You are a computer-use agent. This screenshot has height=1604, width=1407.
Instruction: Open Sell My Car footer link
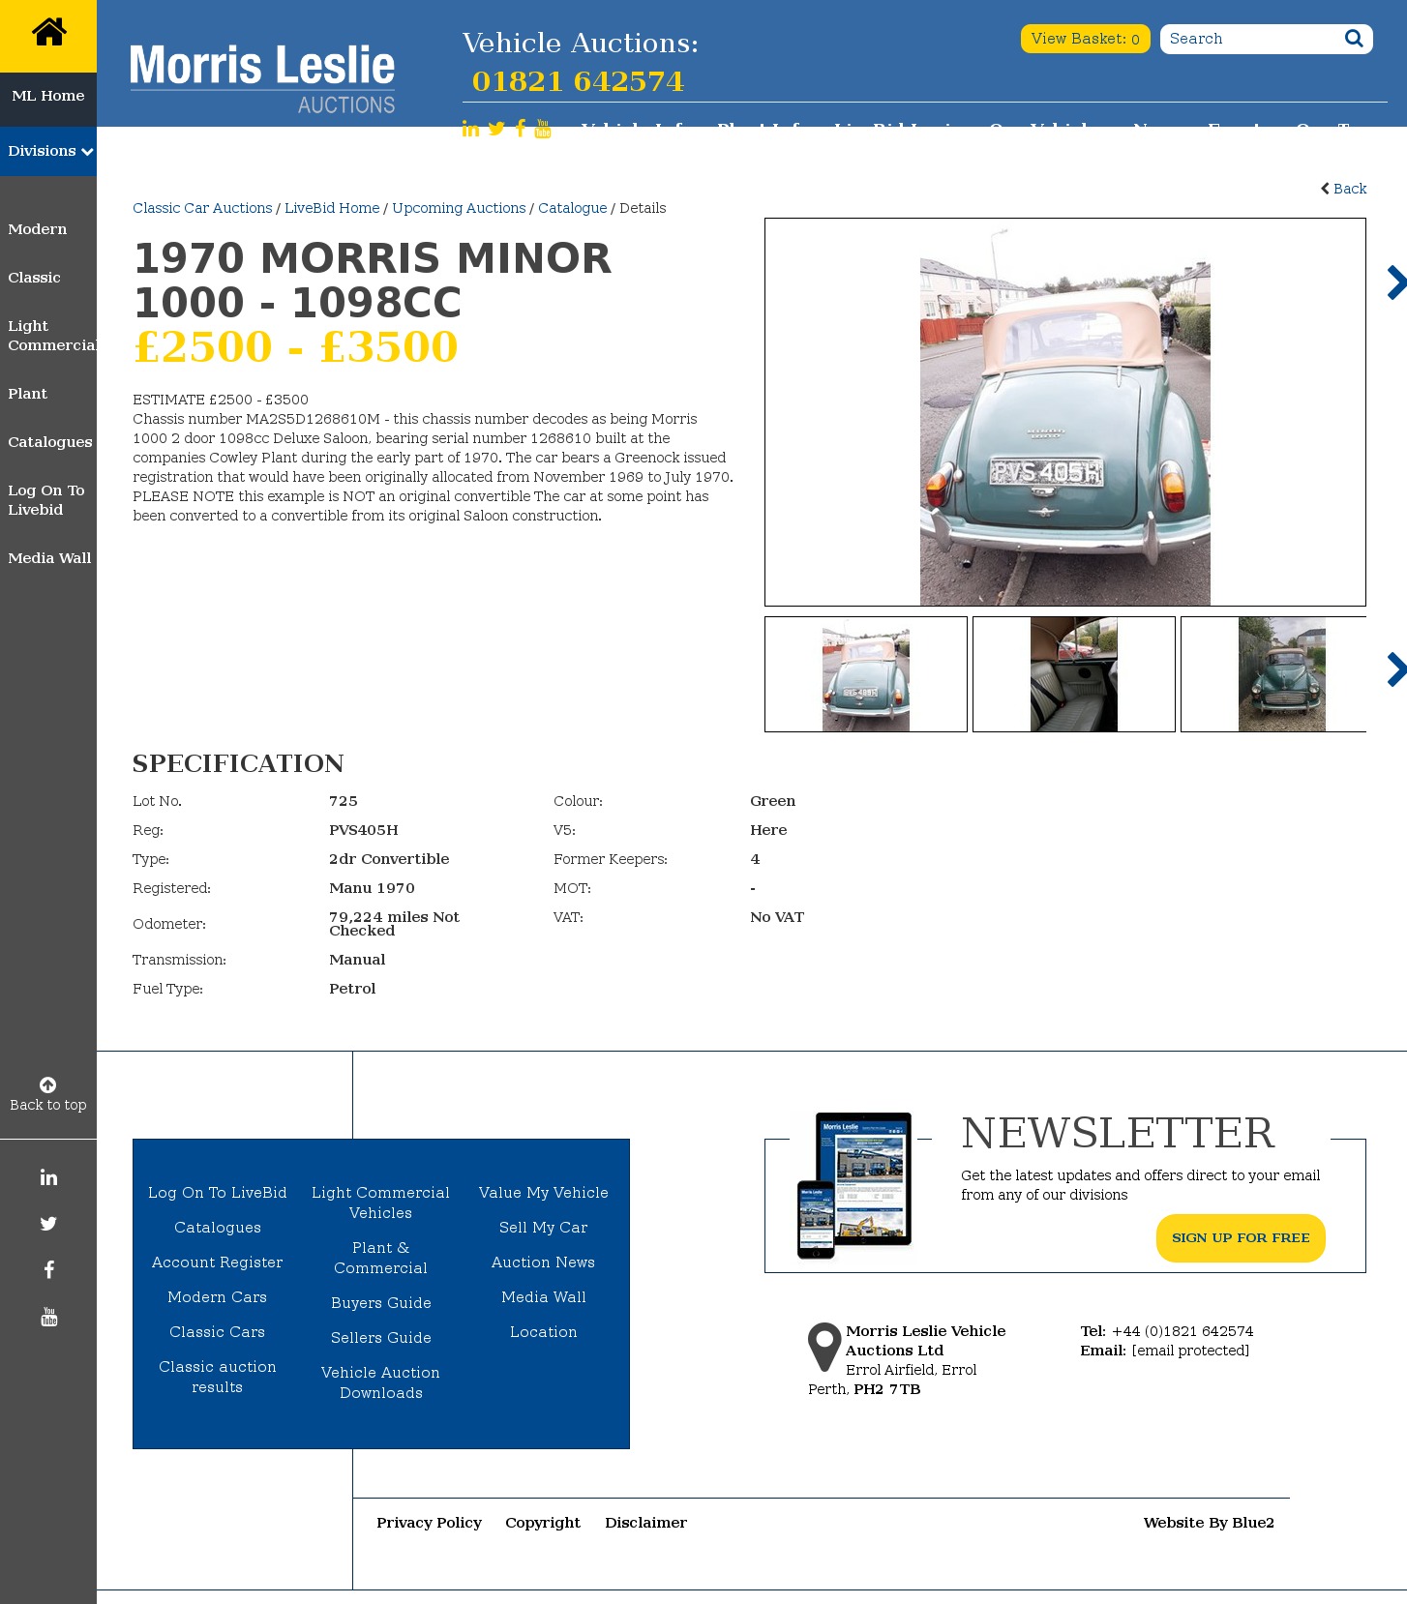(544, 1228)
